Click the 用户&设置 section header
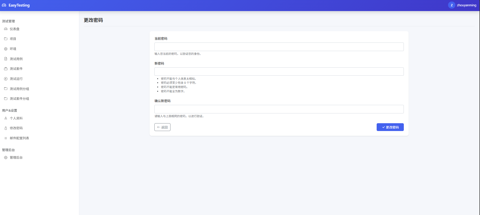480x215 pixels. [x=10, y=110]
